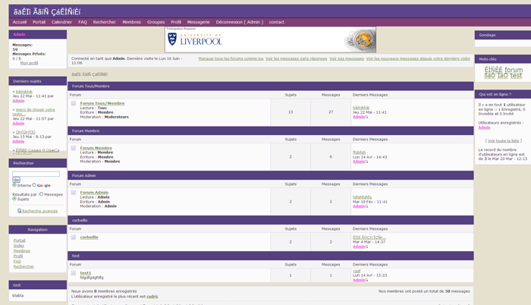
Task: Select the Google search radio button
Action: pos(34,185)
